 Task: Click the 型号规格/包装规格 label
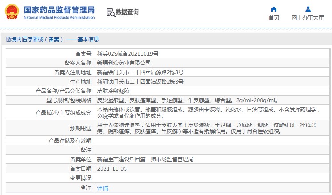[x=69, y=100]
